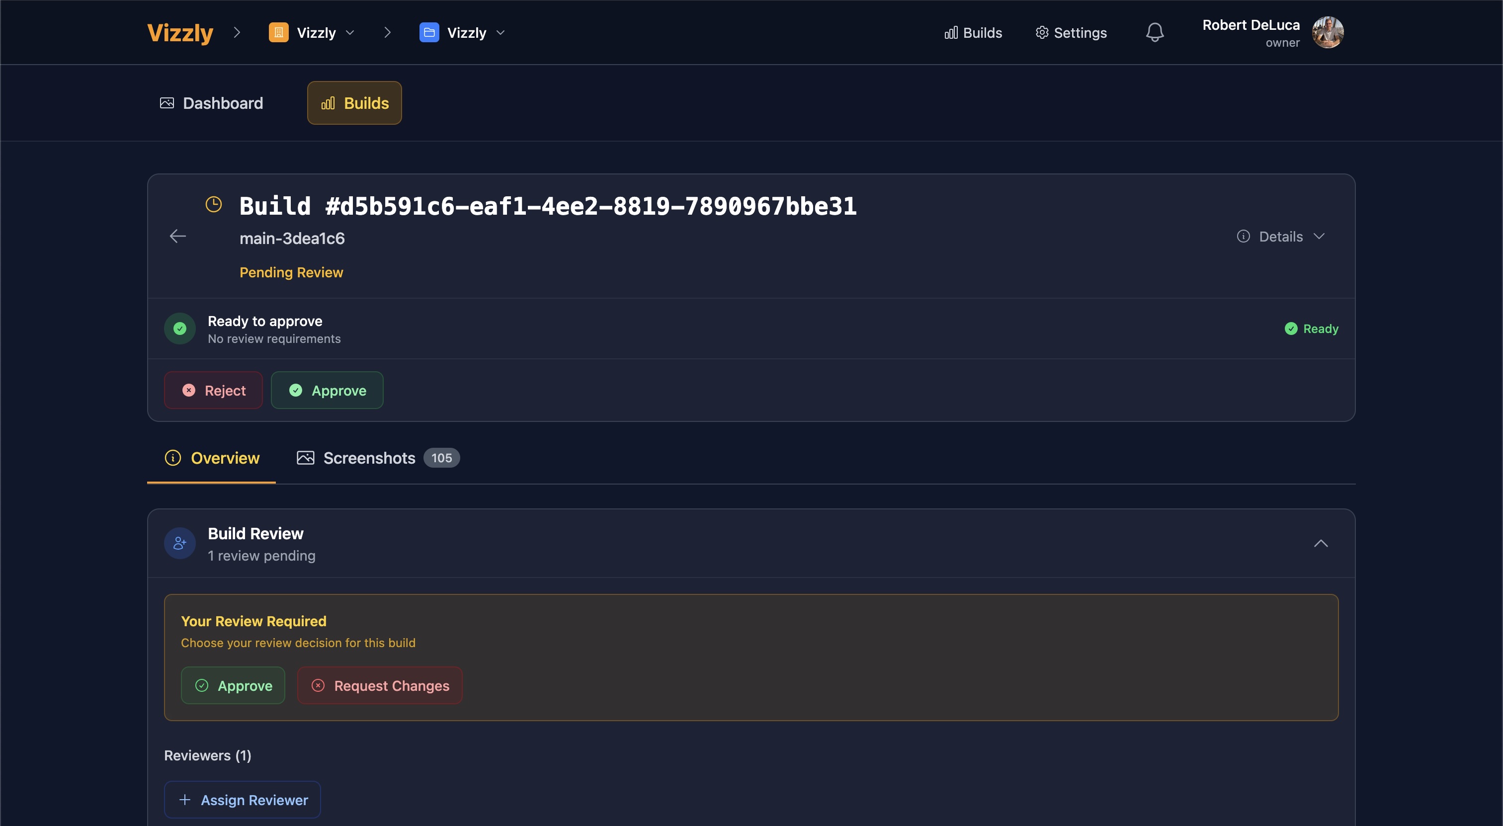Viewport: 1503px width, 826px height.
Task: Click the "1 review pending" text
Action: click(261, 556)
